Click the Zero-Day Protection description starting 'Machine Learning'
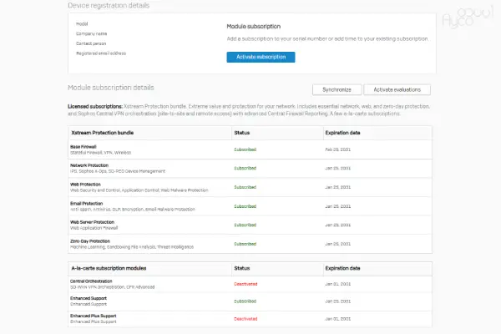 click(x=132, y=247)
